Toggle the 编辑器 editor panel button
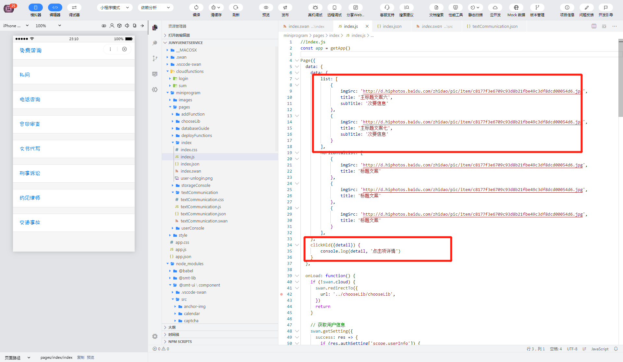 coord(55,7)
